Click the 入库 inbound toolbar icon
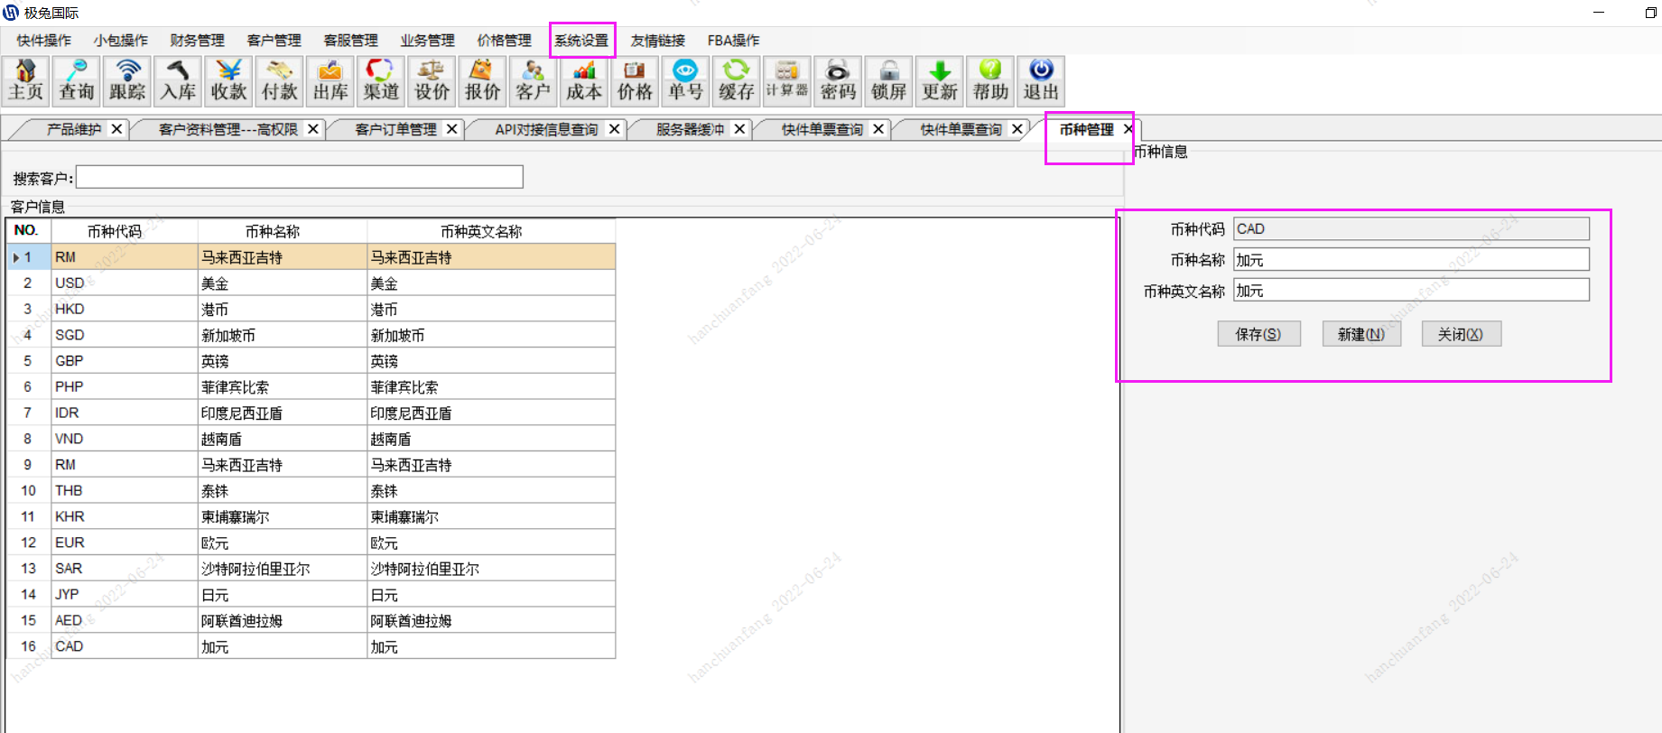Viewport: 1662px width, 733px height. [x=178, y=81]
